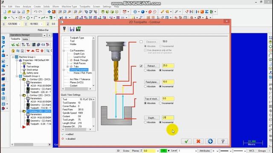This screenshot has height=153, width=273.
Task: Open Operations Manager header dropdown arrow
Action: pyautogui.click(x=44, y=35)
